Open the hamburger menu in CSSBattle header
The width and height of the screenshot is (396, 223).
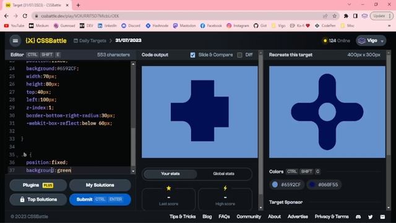tap(15, 41)
